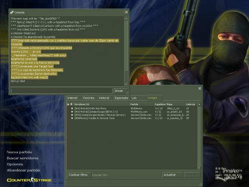Select Buscar servidores in the main menu
Image resolution: width=249 pixels, height=187 pixels.
tap(22, 158)
